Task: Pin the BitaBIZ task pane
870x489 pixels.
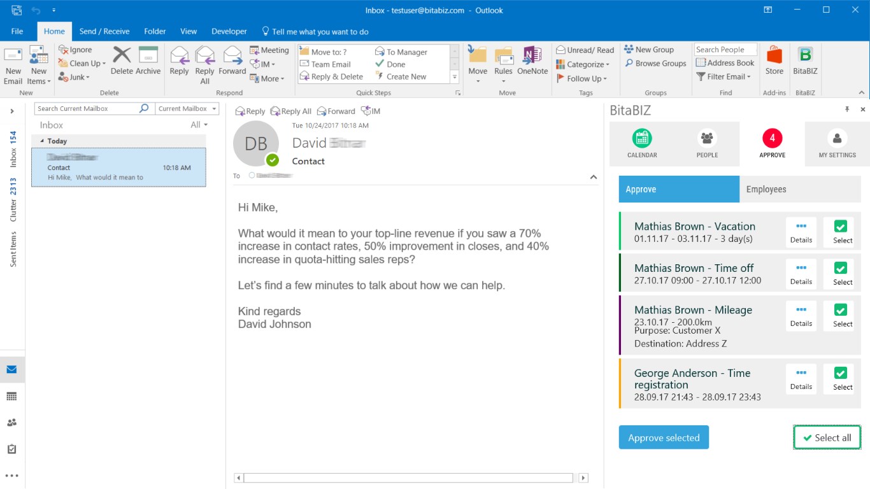Action: [x=847, y=110]
